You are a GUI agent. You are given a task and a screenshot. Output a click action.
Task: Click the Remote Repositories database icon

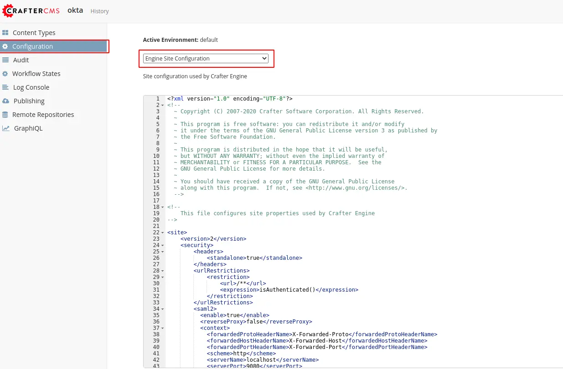5,115
